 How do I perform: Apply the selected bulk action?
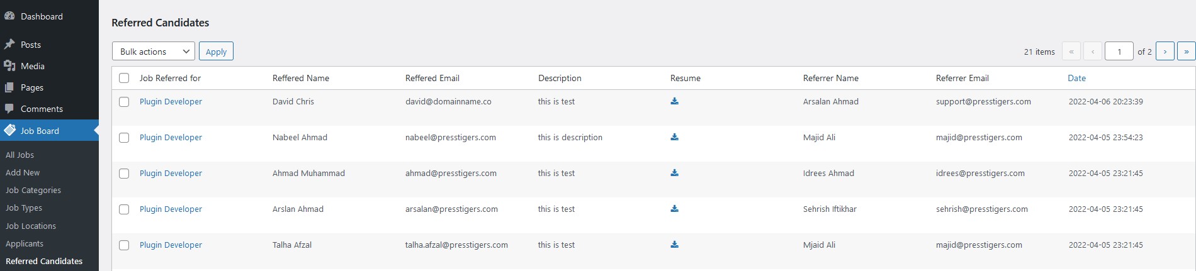(216, 52)
